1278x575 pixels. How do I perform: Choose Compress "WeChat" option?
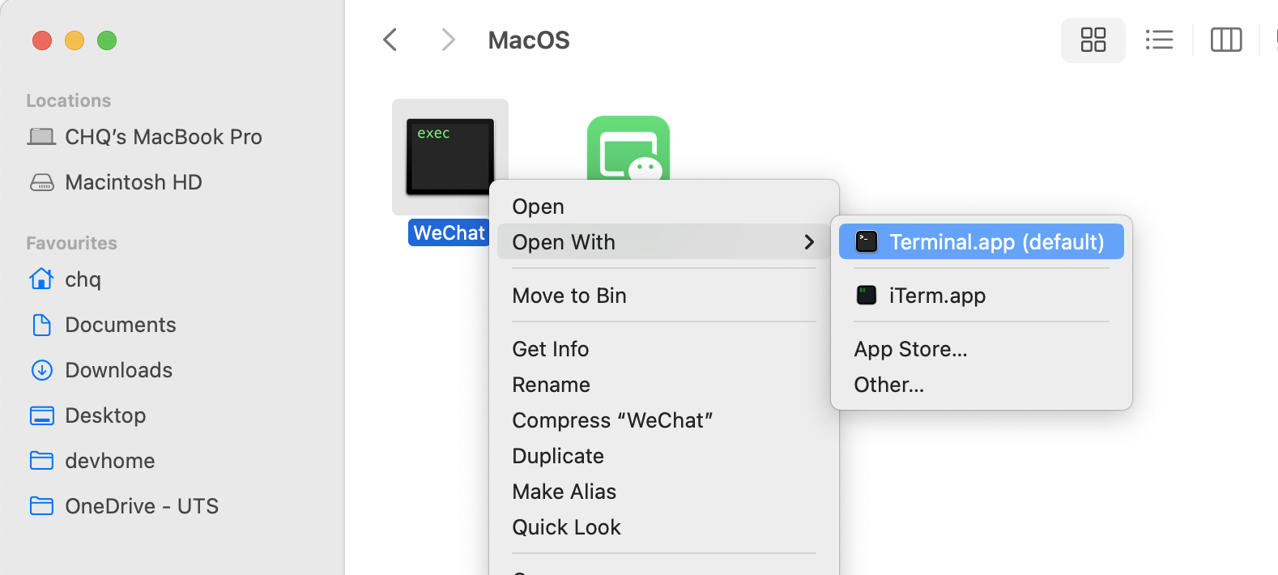click(x=611, y=420)
